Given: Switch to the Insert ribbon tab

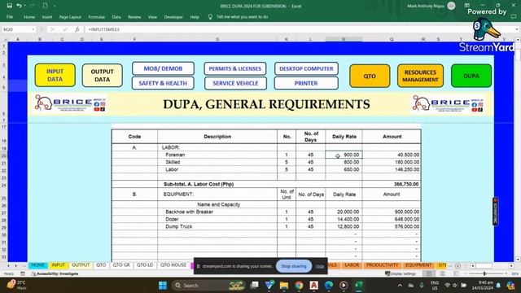Looking at the screenshot, I should (x=47, y=17).
